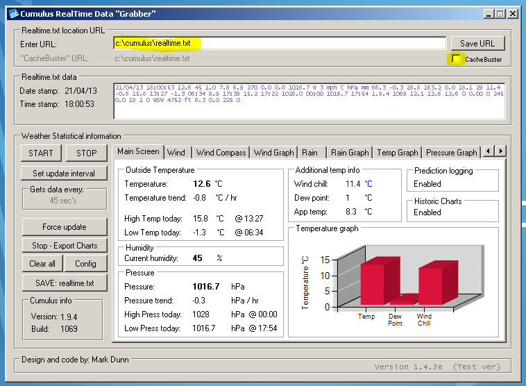The width and height of the screenshot is (526, 386).
Task: Click the Temp bar in temperature graph
Action: [371, 283]
